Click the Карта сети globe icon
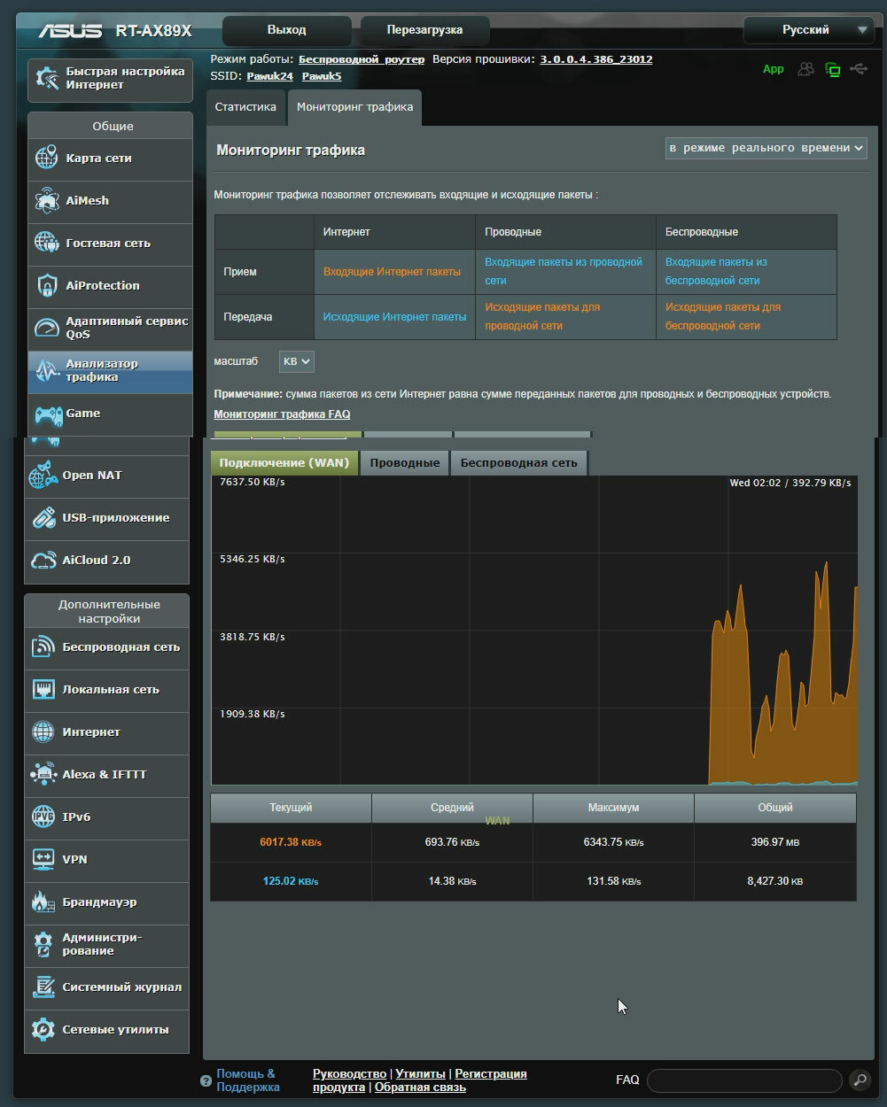 (x=46, y=159)
